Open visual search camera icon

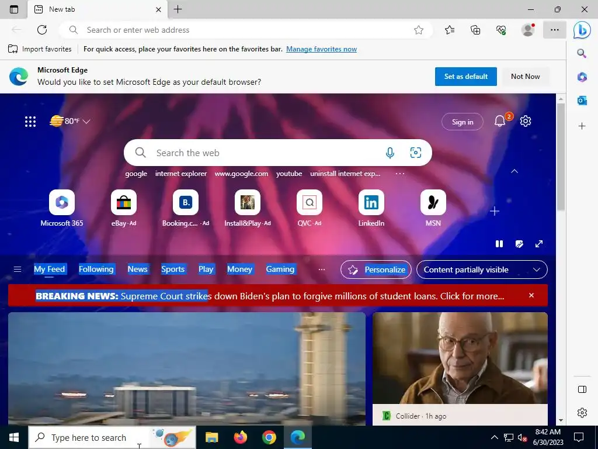[416, 153]
